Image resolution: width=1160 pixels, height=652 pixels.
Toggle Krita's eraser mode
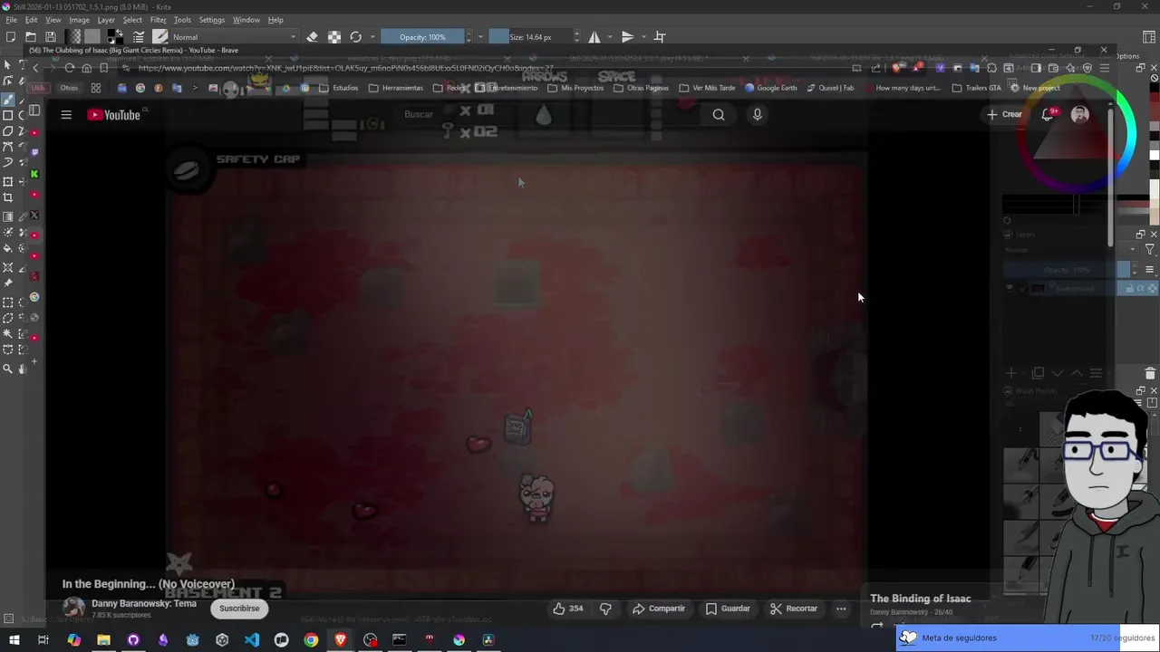[312, 37]
